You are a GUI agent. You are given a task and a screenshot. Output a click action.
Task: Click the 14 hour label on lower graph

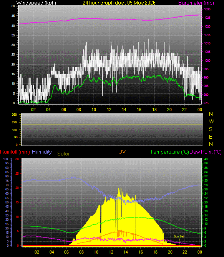(x=126, y=252)
